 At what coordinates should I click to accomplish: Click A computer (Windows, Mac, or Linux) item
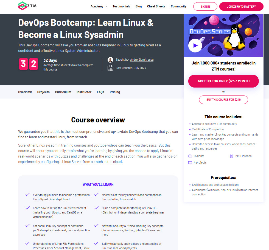[x=225, y=192]
